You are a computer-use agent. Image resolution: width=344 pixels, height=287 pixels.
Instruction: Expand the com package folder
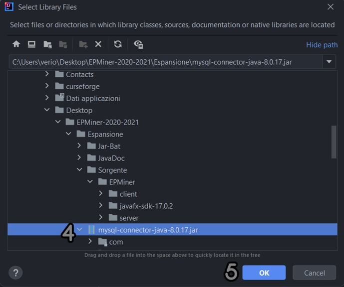(x=90, y=241)
